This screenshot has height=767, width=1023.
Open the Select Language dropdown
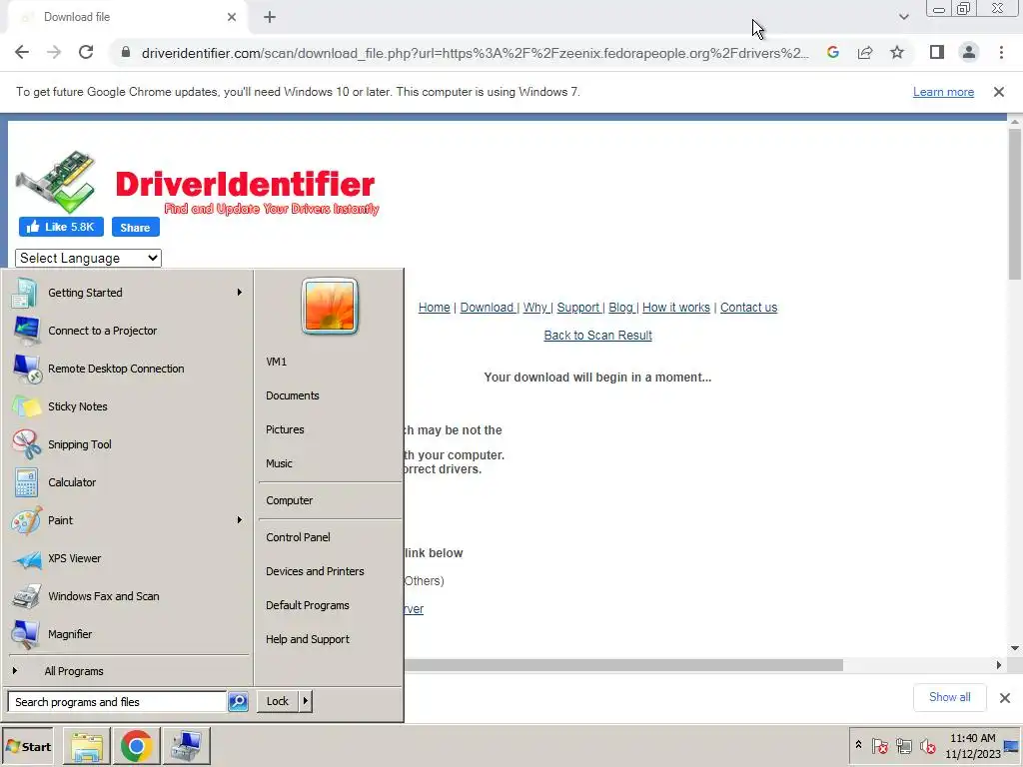click(88, 259)
